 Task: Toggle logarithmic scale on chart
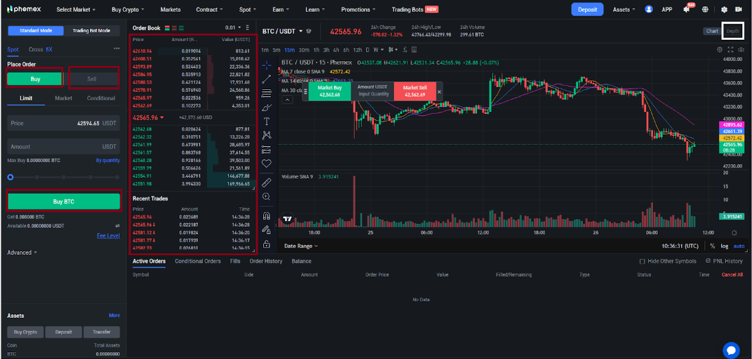tap(725, 246)
